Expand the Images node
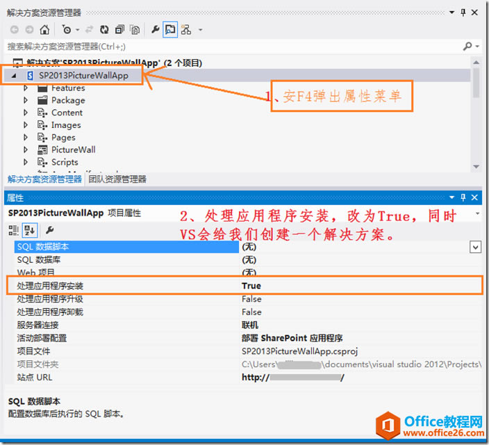Screen dimensions: 489x445 coord(26,125)
